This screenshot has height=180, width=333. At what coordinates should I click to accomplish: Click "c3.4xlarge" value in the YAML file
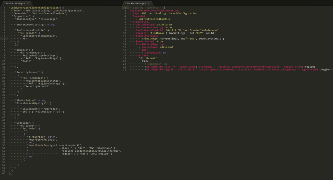(164, 24)
